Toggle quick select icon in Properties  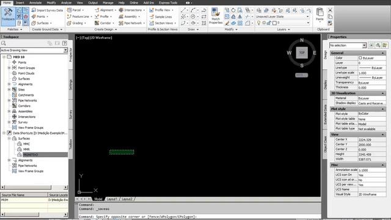(x=385, y=45)
